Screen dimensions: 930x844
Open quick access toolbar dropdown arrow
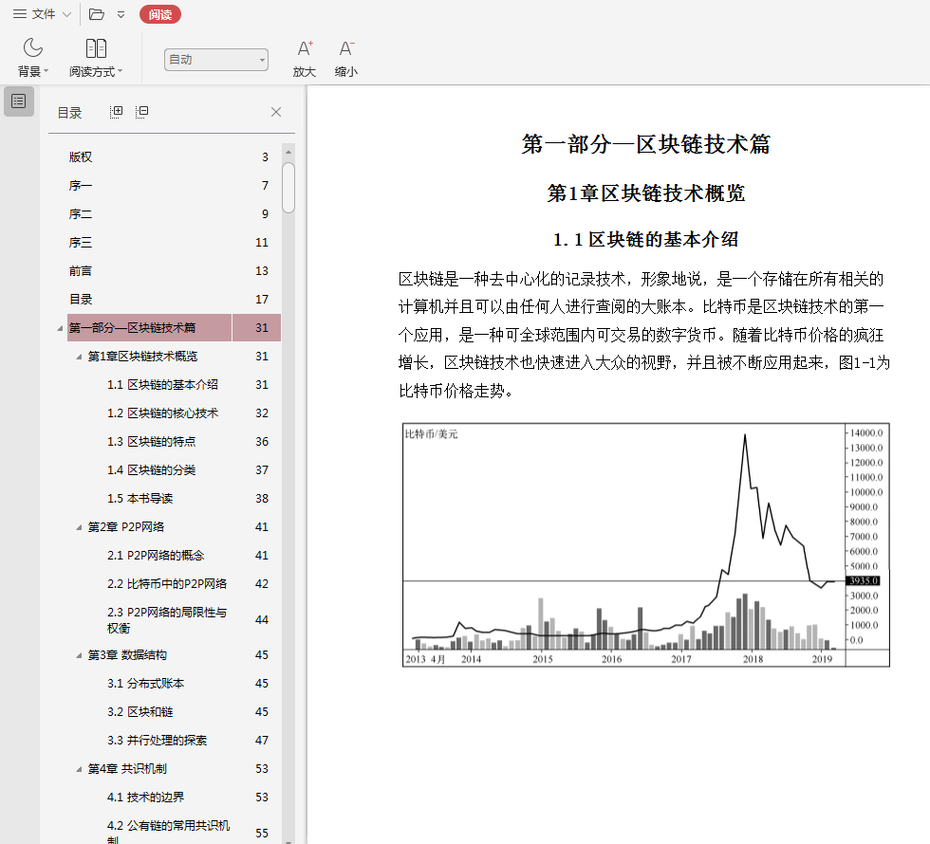[x=121, y=14]
